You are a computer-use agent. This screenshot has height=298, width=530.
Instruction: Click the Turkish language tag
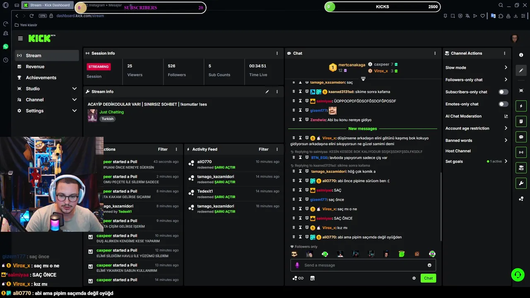point(108,119)
